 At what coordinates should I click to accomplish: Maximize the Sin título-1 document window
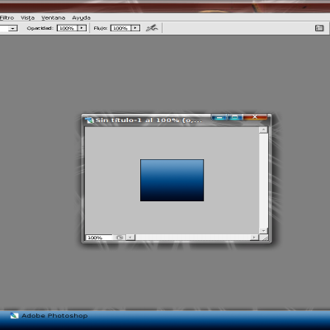click(x=235, y=117)
